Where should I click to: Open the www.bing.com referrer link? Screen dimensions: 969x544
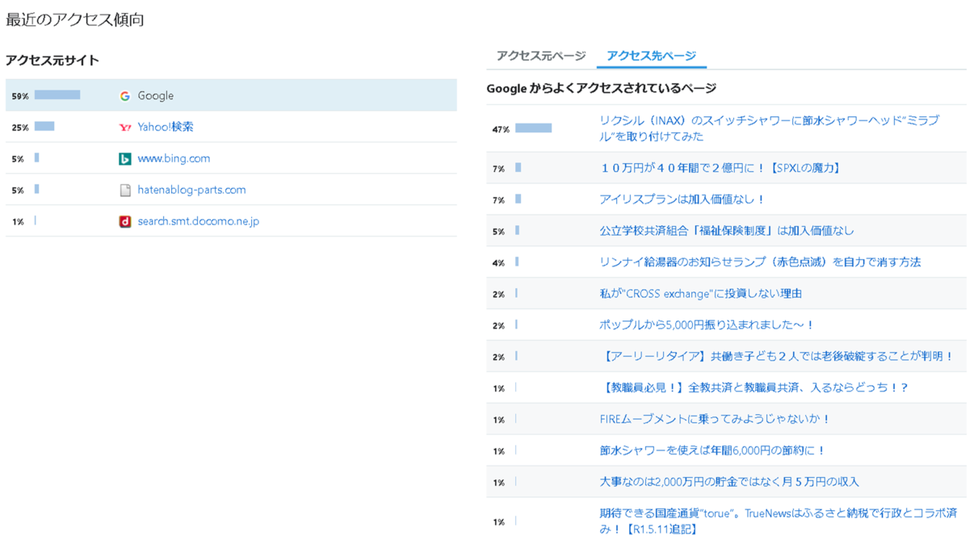point(174,158)
